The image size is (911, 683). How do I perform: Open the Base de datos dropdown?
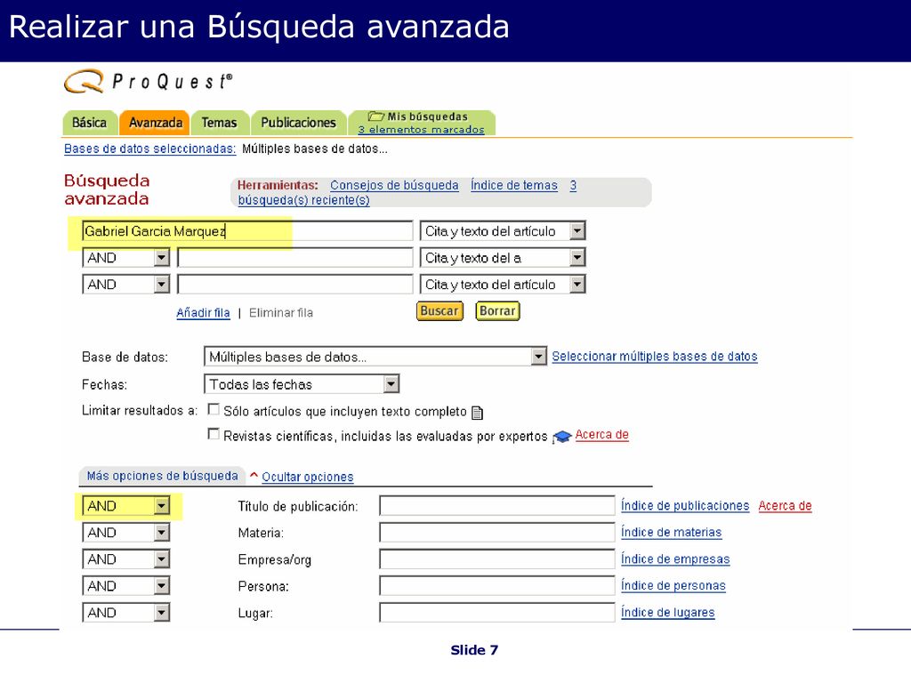[x=375, y=357]
